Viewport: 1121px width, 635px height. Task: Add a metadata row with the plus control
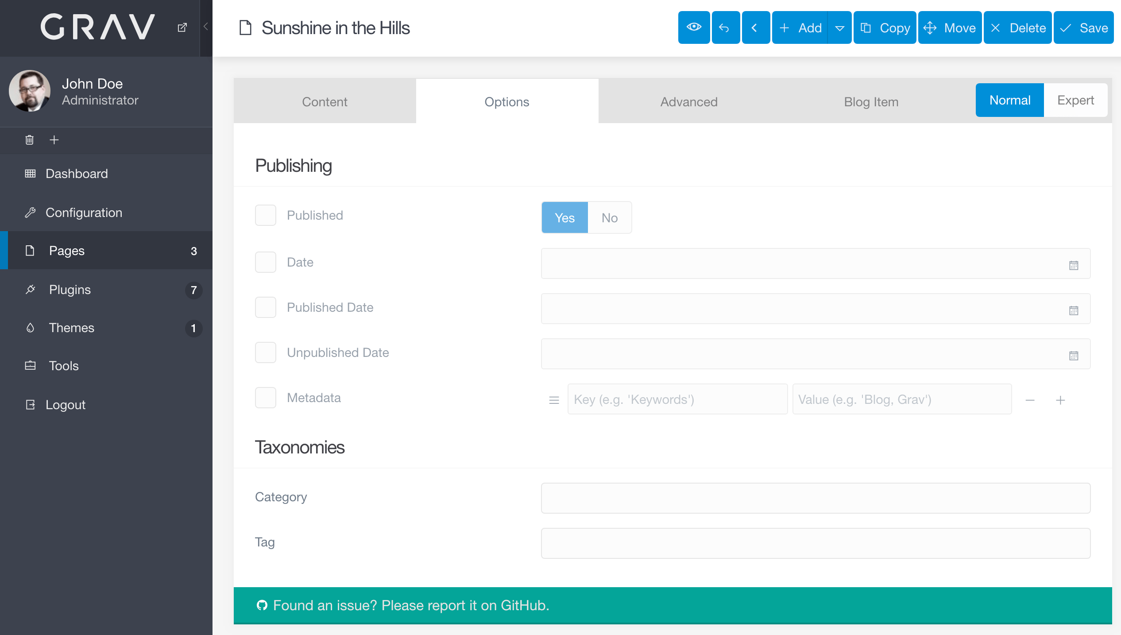tap(1061, 400)
